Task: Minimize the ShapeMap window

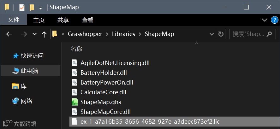Action: (225, 7)
